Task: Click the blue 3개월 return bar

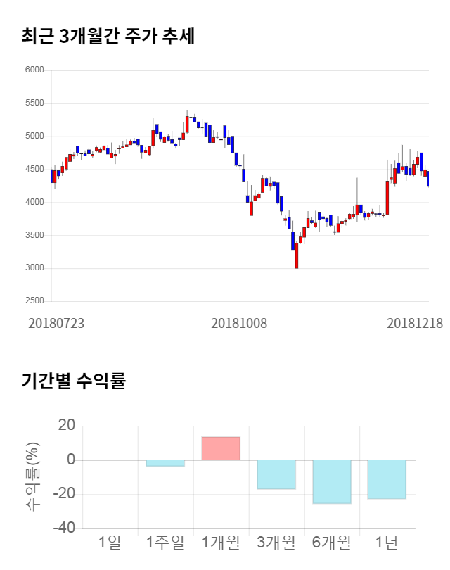Action: coord(276,474)
